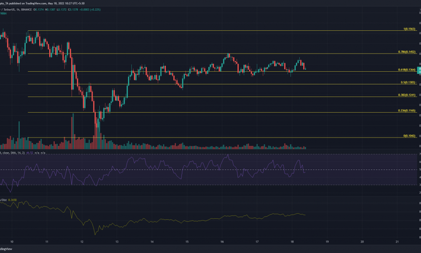Click the +0.0003 (+0.22%) price change

click(90, 10)
